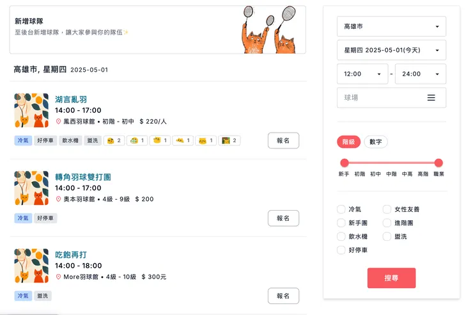Expand the 星期四 2025-05-01 date dropdown
This screenshot has height=315, width=473.
tap(391, 50)
